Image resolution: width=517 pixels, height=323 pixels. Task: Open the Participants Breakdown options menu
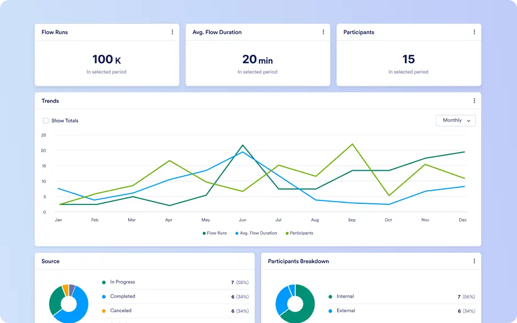(474, 261)
